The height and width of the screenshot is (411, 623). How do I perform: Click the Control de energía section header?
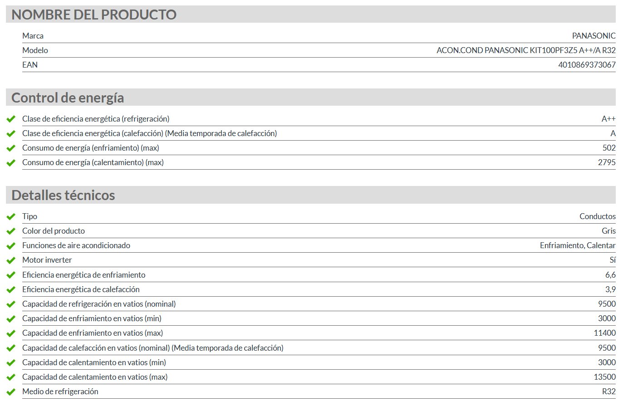(311, 97)
